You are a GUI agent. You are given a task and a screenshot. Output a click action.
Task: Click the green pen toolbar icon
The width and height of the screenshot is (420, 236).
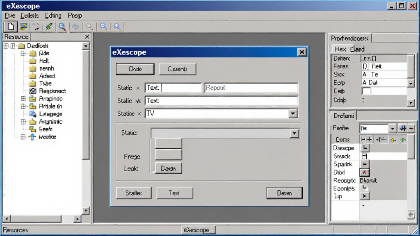pos(49,27)
